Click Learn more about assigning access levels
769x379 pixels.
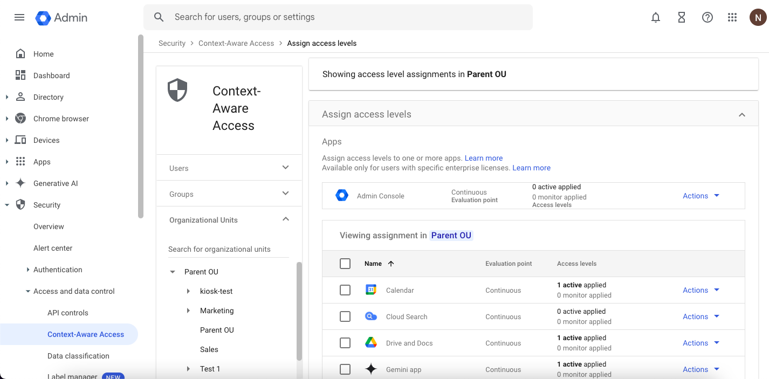pos(484,158)
